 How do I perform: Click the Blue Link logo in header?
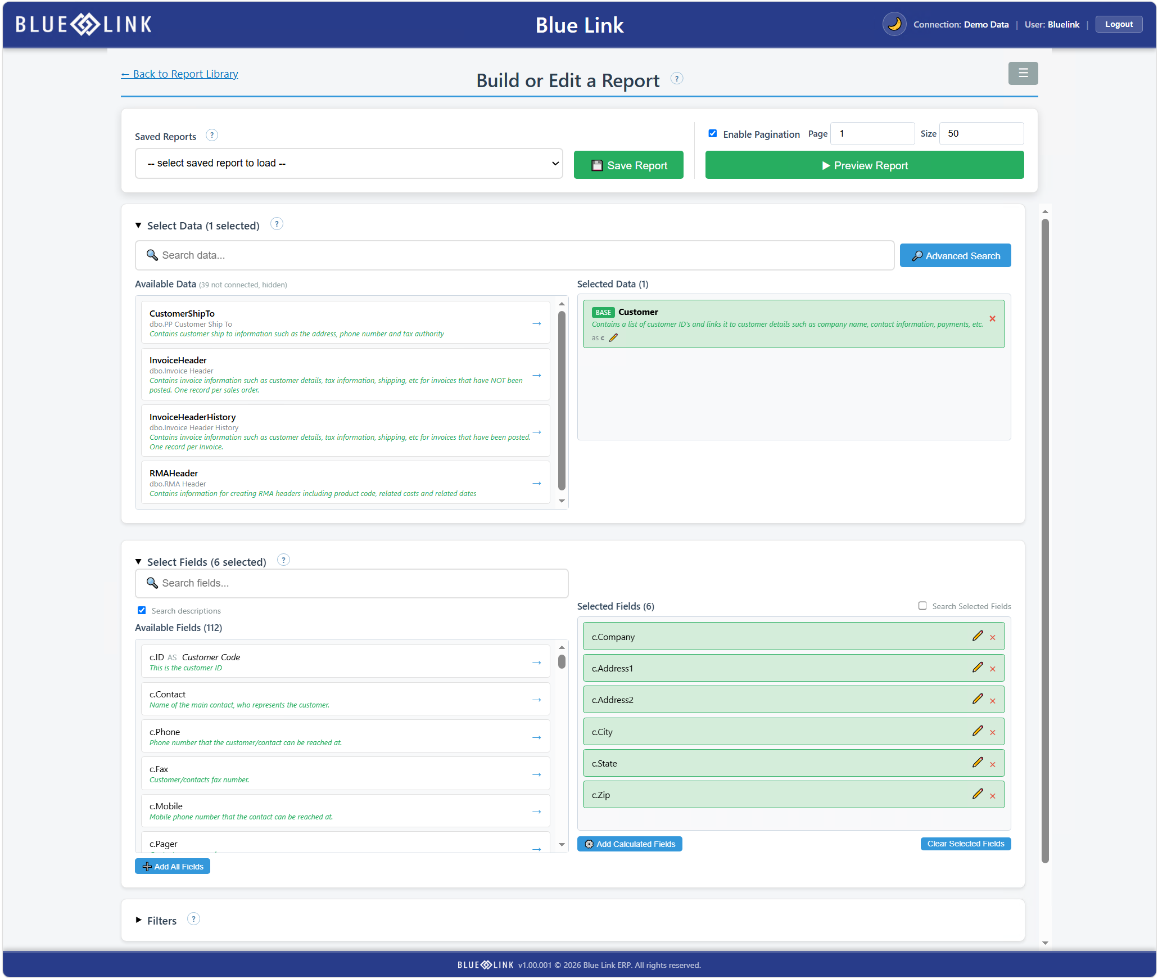pyautogui.click(x=84, y=24)
